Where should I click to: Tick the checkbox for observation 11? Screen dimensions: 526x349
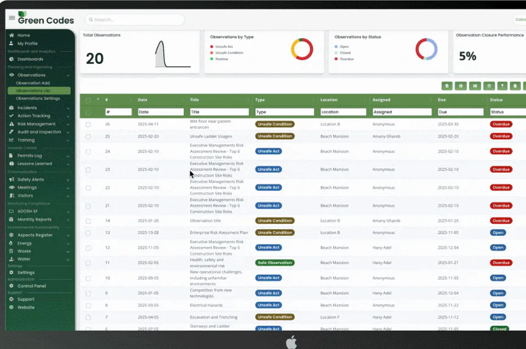point(88,263)
